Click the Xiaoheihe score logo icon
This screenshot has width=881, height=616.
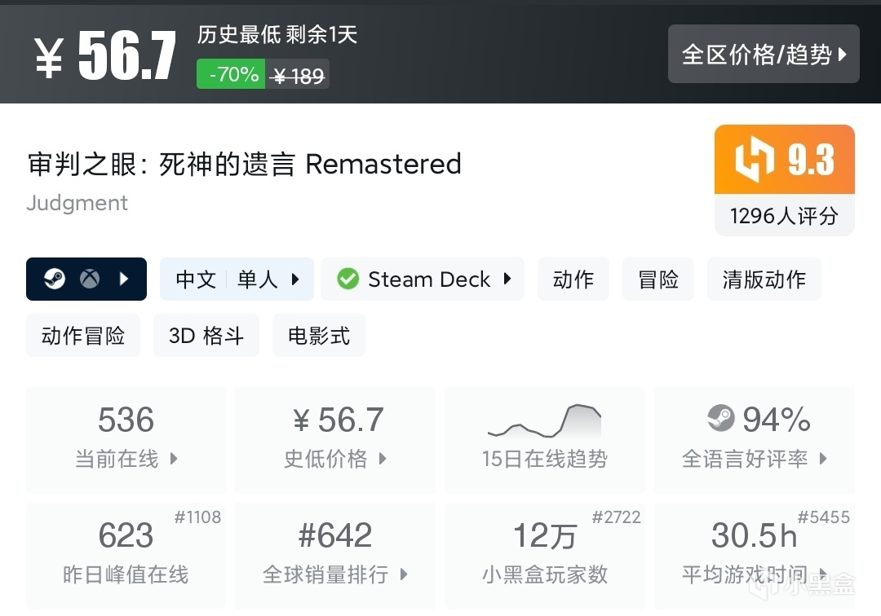pos(752,161)
